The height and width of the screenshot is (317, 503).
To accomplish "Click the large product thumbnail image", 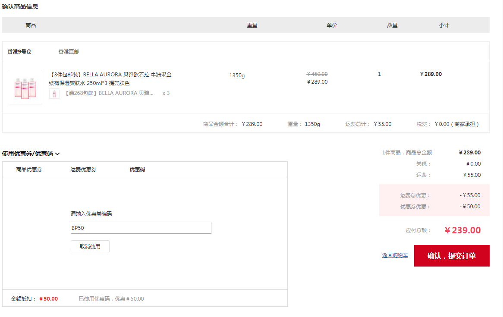I will pyautogui.click(x=25, y=87).
